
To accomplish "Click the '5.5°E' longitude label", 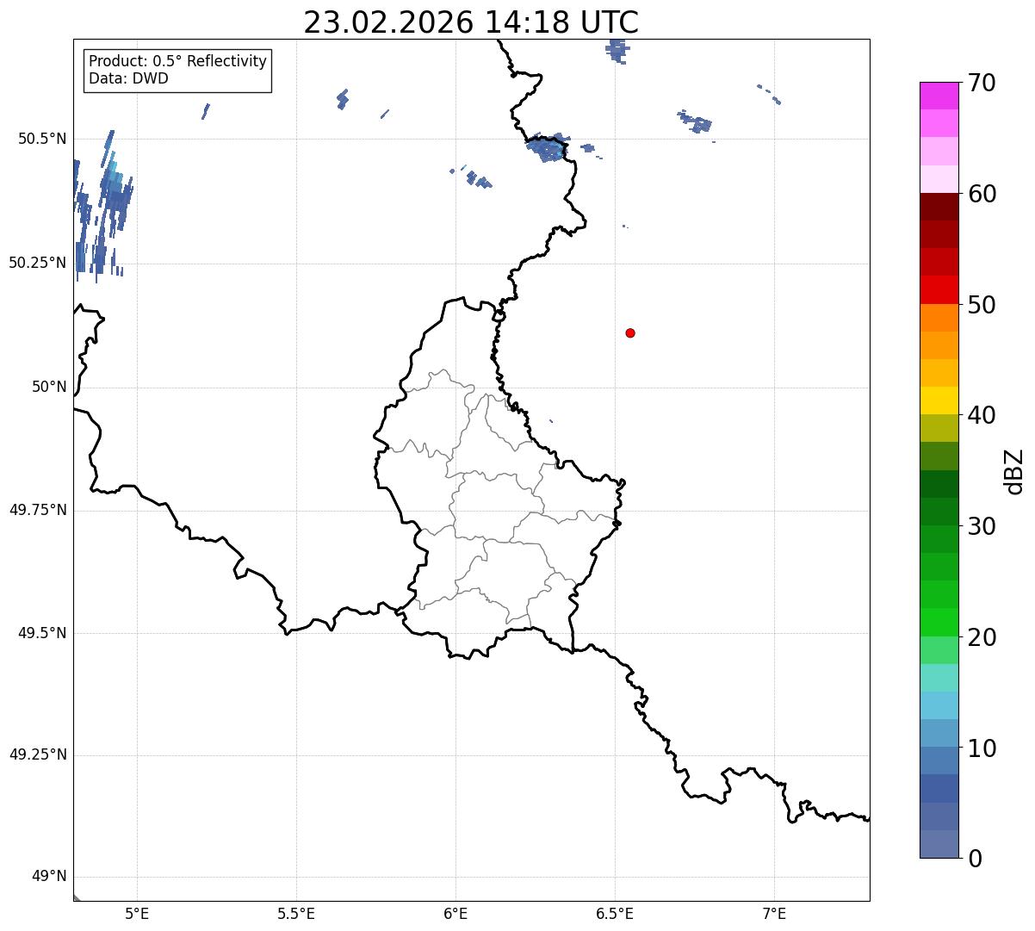I will (296, 913).
